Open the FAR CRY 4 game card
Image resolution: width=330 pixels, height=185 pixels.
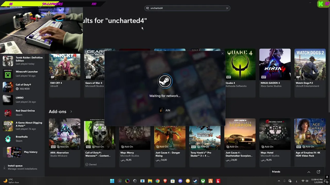tap(64, 73)
